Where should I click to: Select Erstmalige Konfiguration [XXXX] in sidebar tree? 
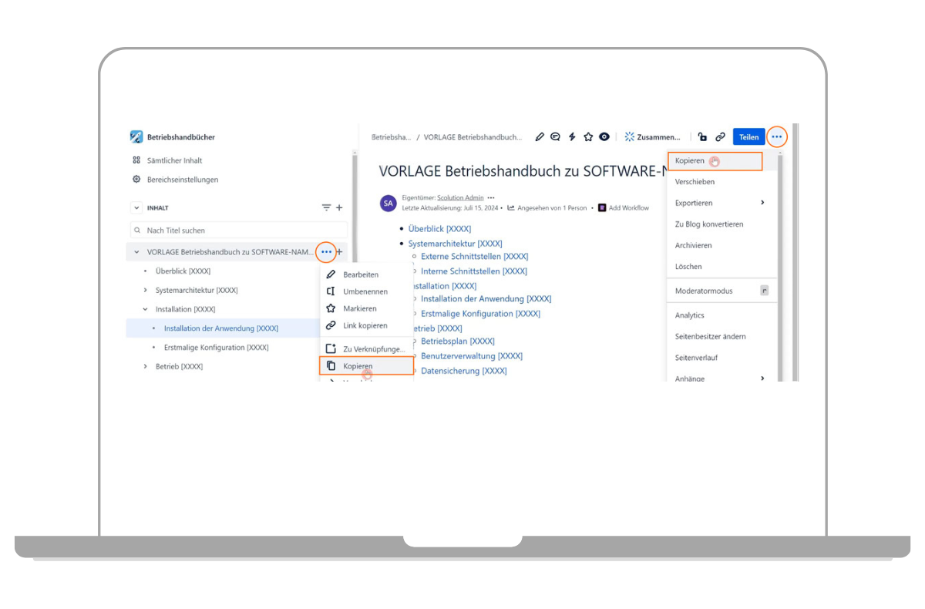(216, 348)
